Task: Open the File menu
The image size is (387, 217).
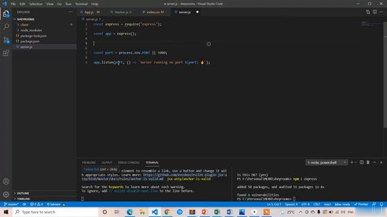Action: coord(13,4)
